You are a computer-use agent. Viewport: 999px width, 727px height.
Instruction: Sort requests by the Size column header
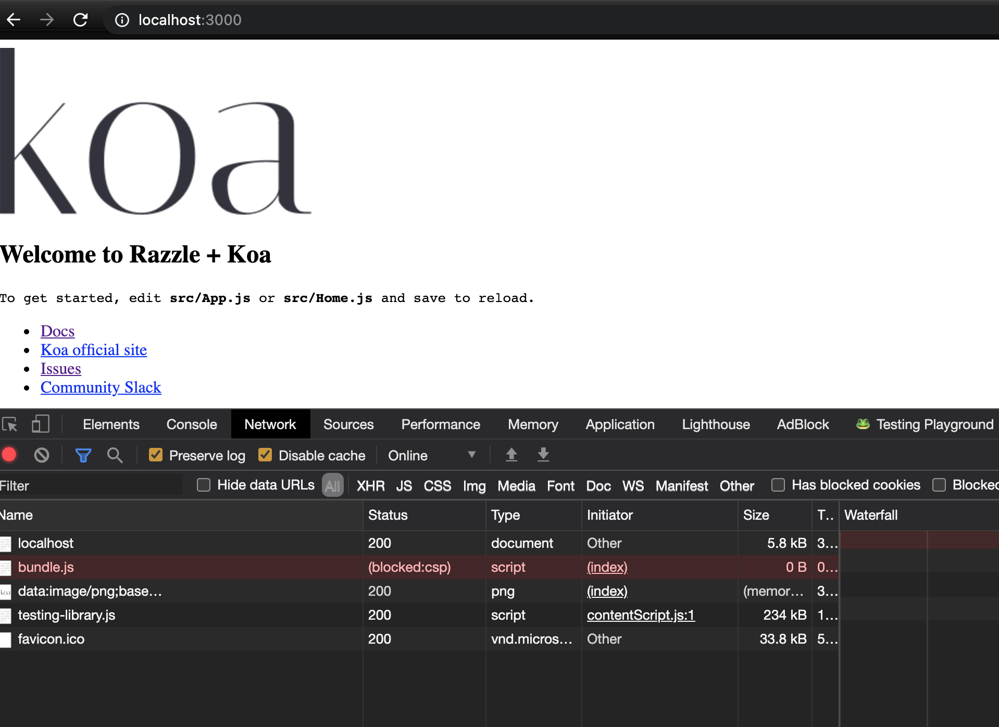[775, 515]
